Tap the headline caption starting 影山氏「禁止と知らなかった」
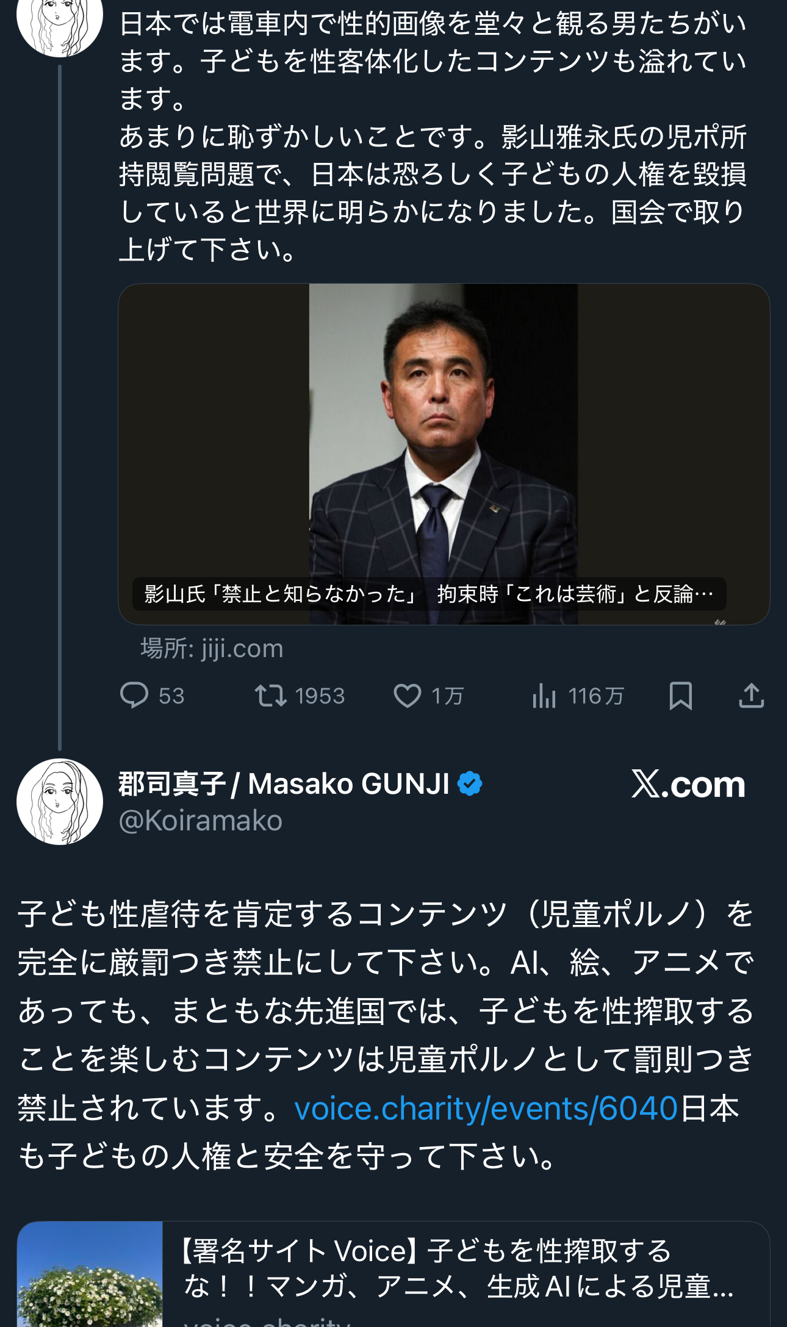 (x=429, y=594)
